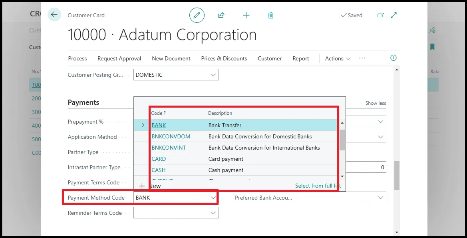Expand the Actions menu
The width and height of the screenshot is (467, 238).
pyautogui.click(x=338, y=58)
